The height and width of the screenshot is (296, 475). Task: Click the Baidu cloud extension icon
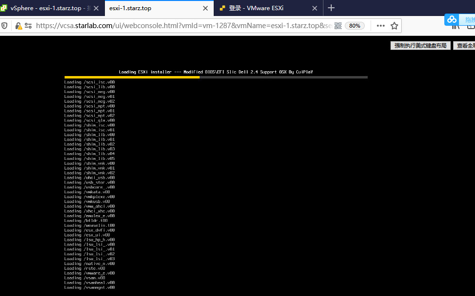452,20
